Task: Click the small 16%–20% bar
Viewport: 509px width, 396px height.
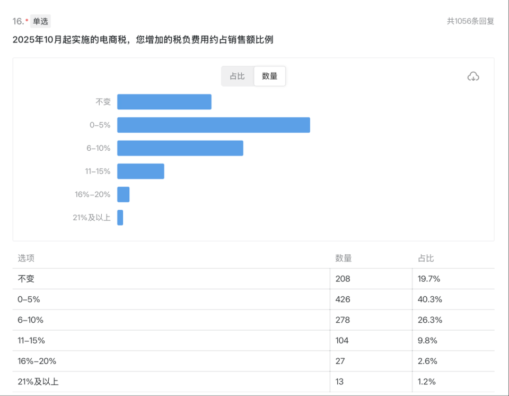Action: point(124,194)
